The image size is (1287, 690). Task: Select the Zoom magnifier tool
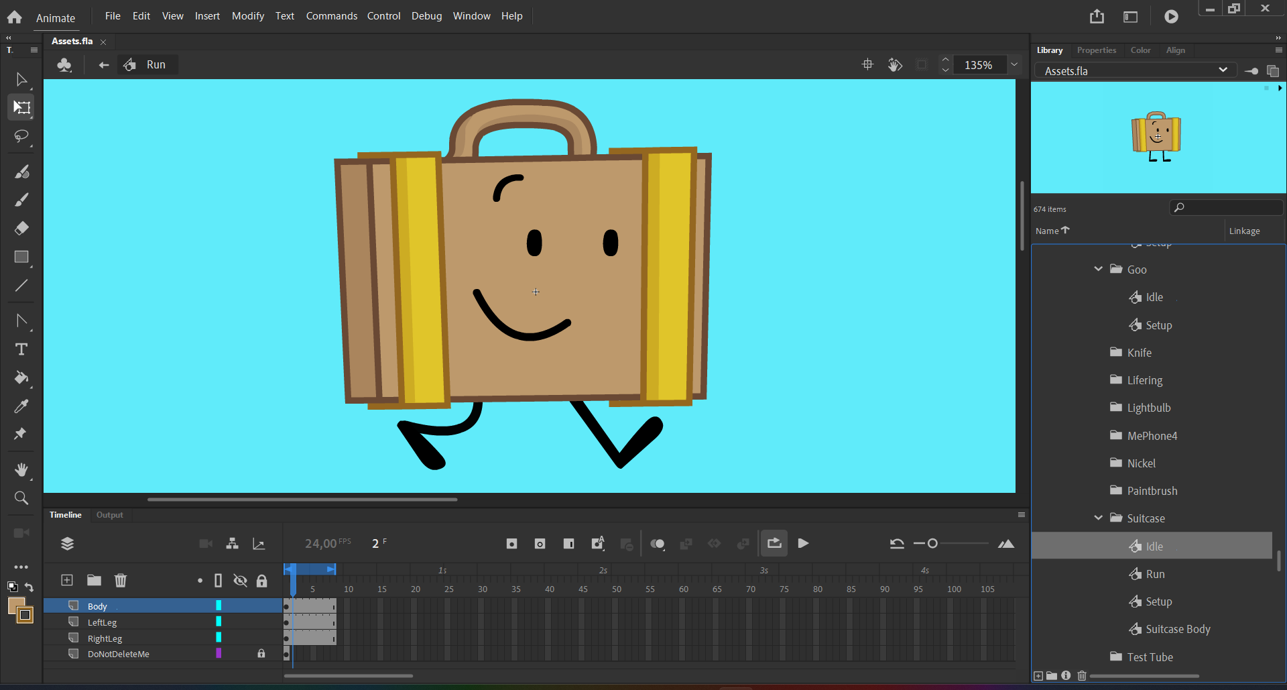point(21,498)
